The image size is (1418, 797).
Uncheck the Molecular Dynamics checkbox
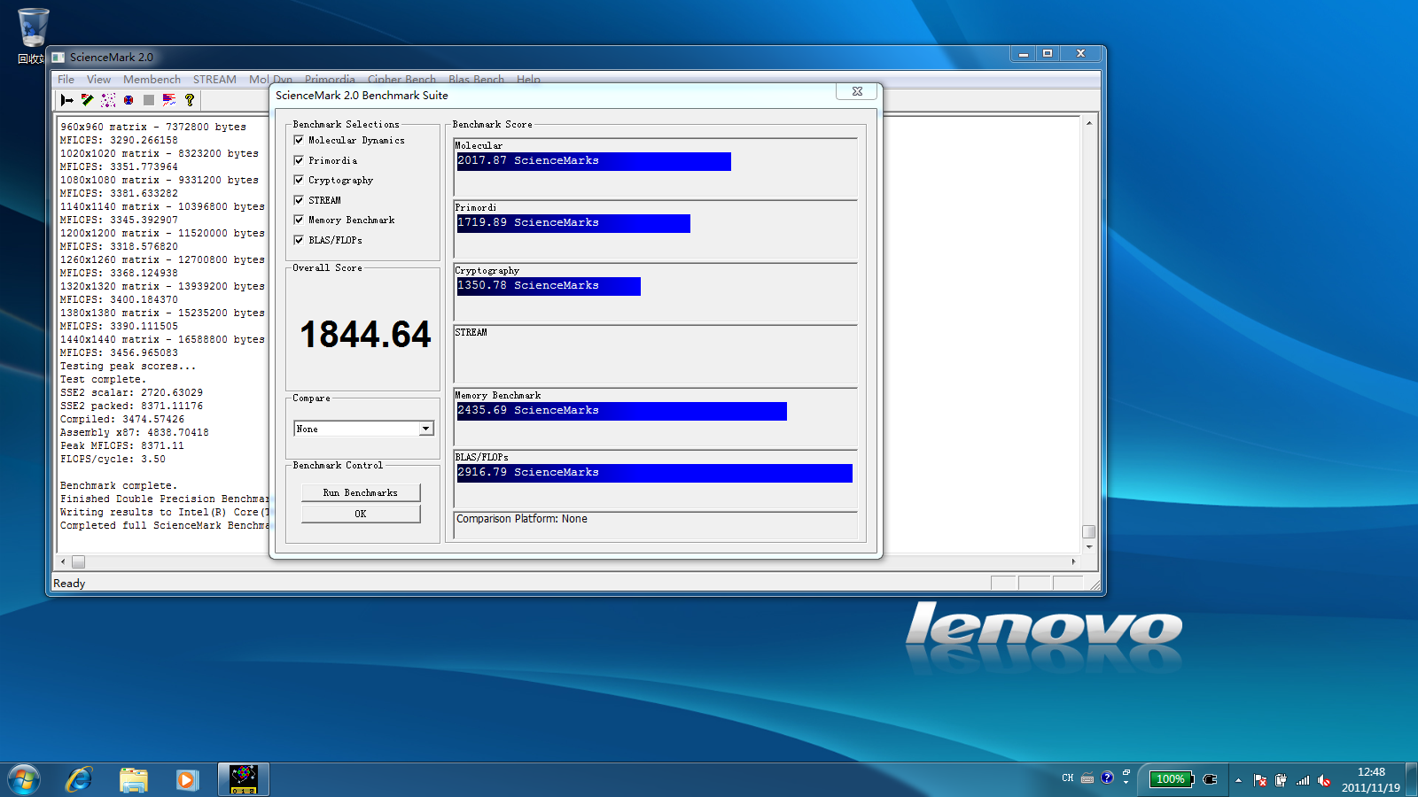(x=299, y=140)
